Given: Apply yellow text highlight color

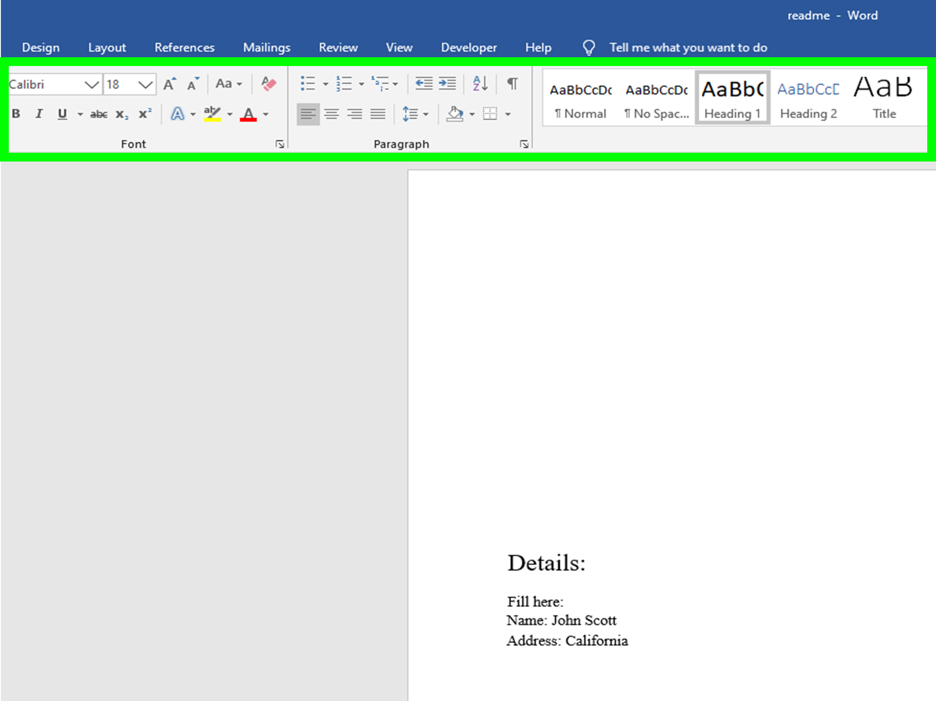Looking at the screenshot, I should 212,114.
